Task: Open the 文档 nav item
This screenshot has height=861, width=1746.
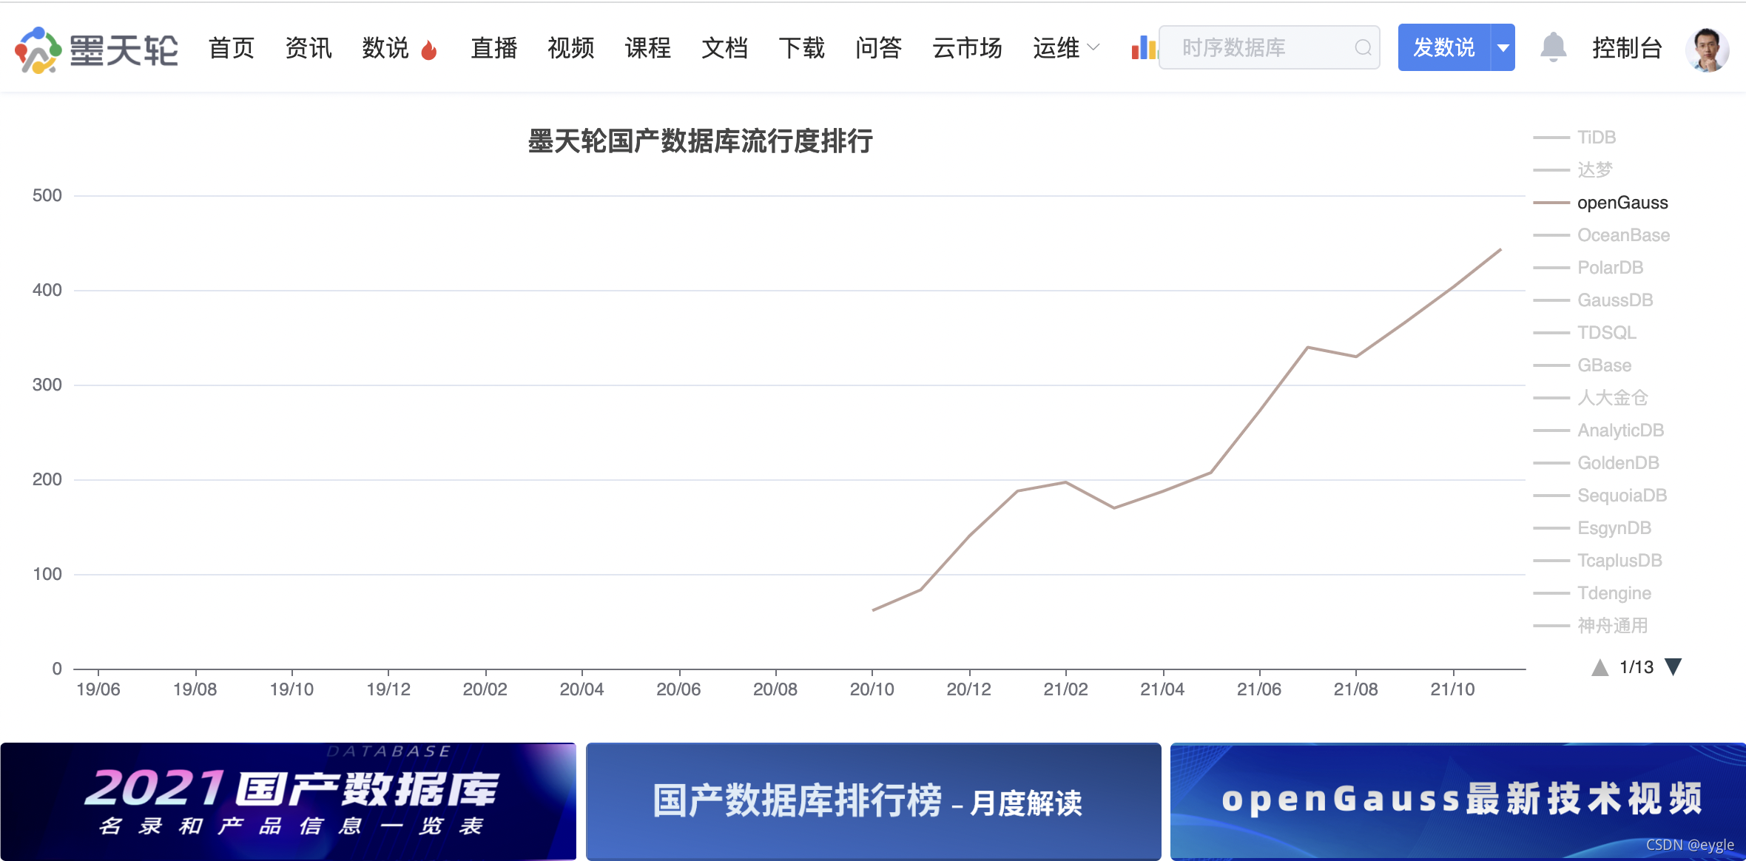Action: (x=725, y=48)
